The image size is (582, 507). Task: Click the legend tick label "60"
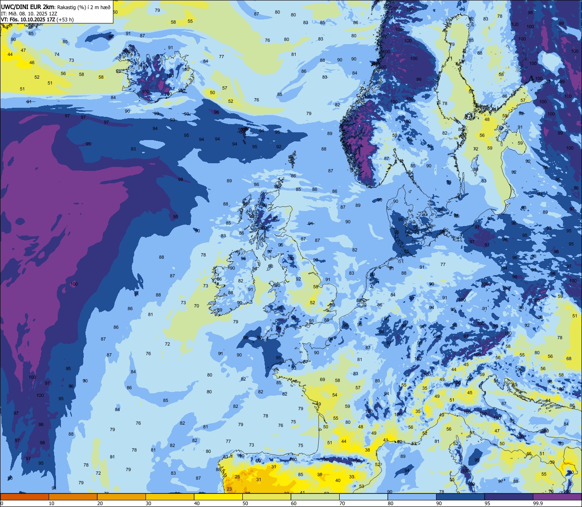pos(294,503)
